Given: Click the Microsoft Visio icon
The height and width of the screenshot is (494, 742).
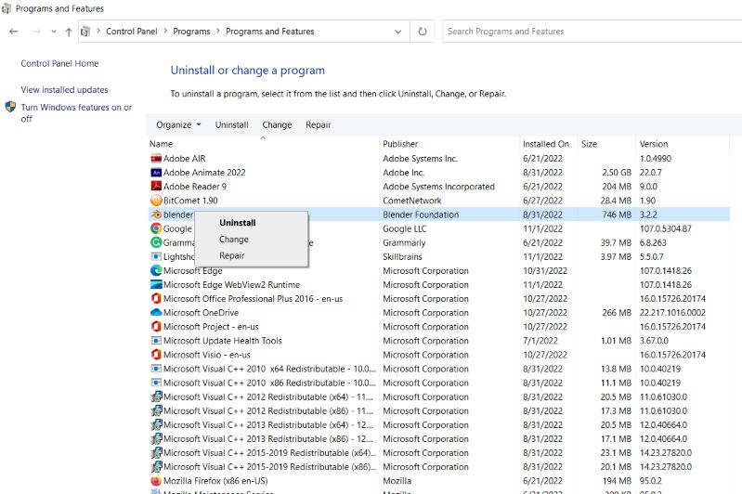Looking at the screenshot, I should (156, 355).
